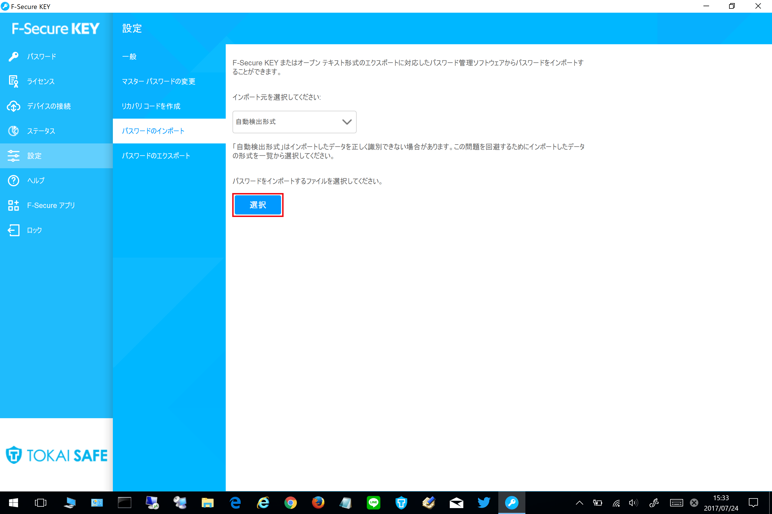
Task: Open the Windows Start menu
Action: click(x=14, y=503)
